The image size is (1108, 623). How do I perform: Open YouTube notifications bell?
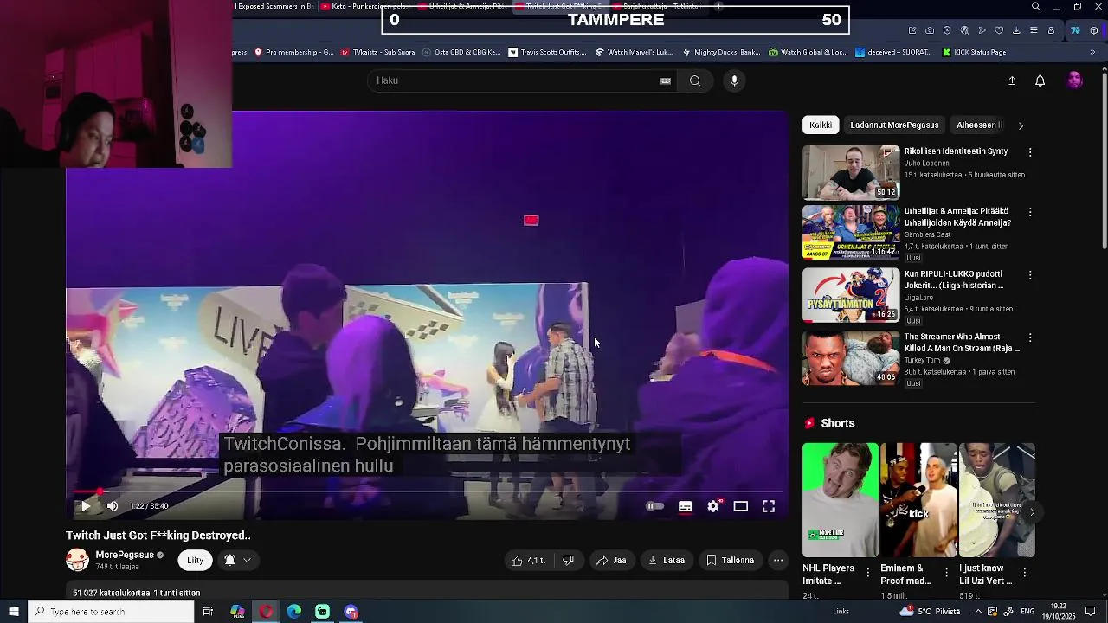pos(1040,80)
